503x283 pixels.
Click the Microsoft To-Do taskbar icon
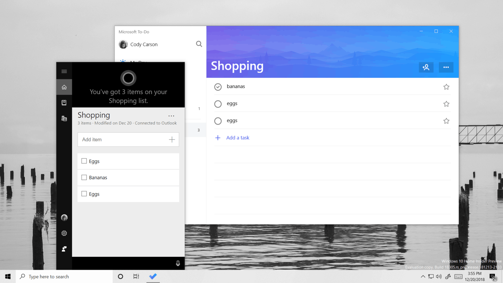click(153, 276)
